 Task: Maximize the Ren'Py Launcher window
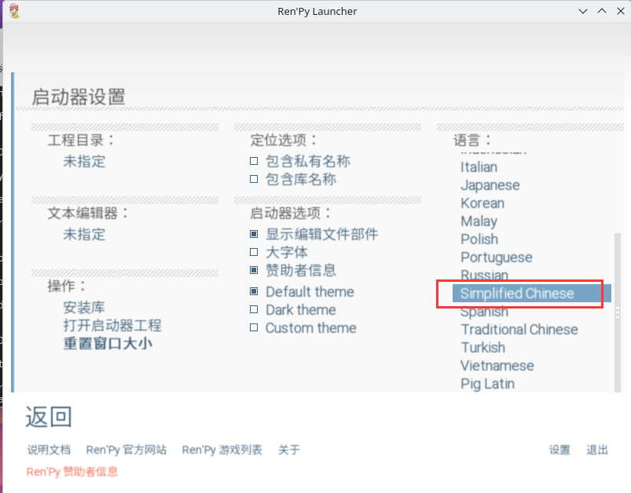click(x=602, y=11)
